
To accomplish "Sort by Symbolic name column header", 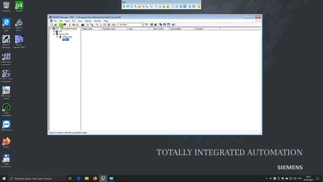I will coord(115,29).
